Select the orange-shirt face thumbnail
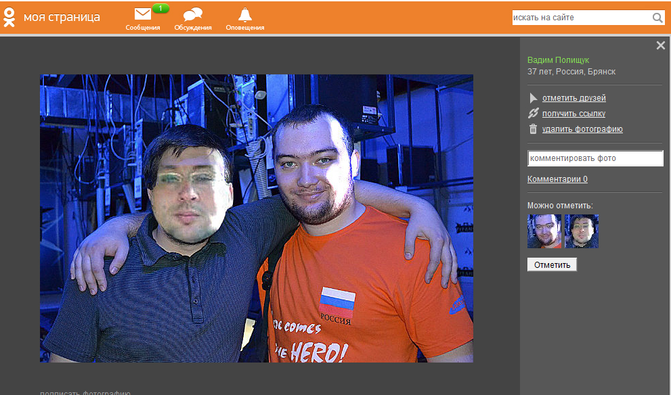 tap(544, 231)
